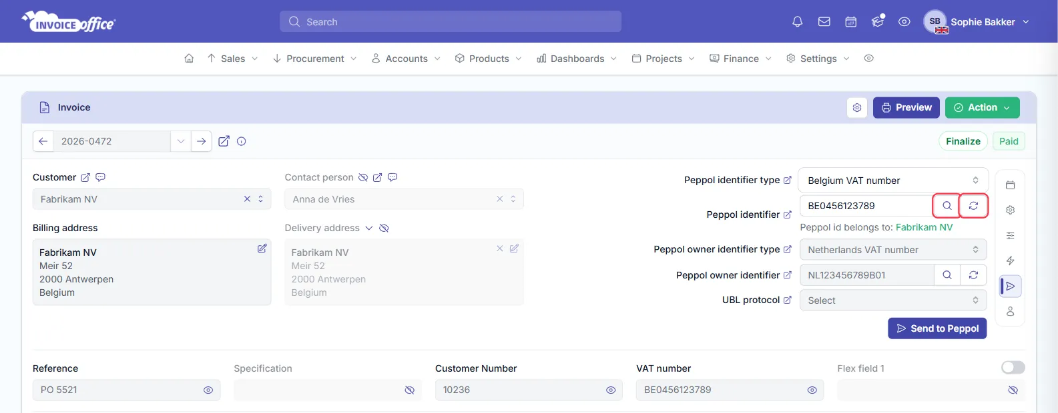Search the Peppol owner identifier

click(x=947, y=275)
